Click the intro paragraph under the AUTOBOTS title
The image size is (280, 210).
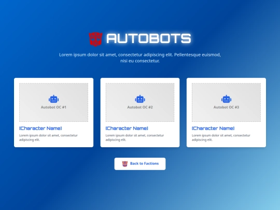click(x=140, y=58)
